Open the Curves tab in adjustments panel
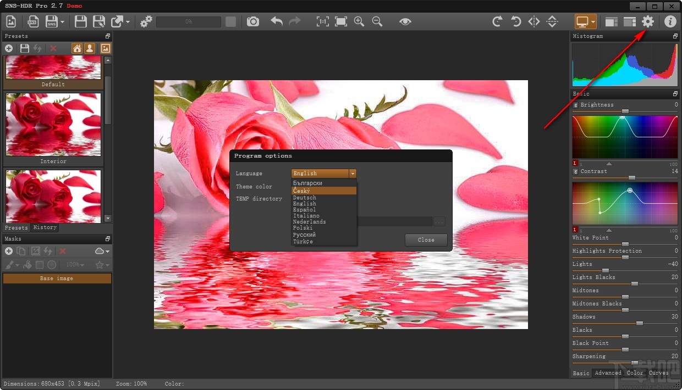This screenshot has height=390, width=682. pyautogui.click(x=658, y=373)
